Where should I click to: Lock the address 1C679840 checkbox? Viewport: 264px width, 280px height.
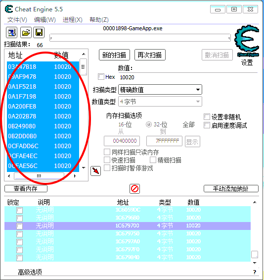tap(20, 258)
